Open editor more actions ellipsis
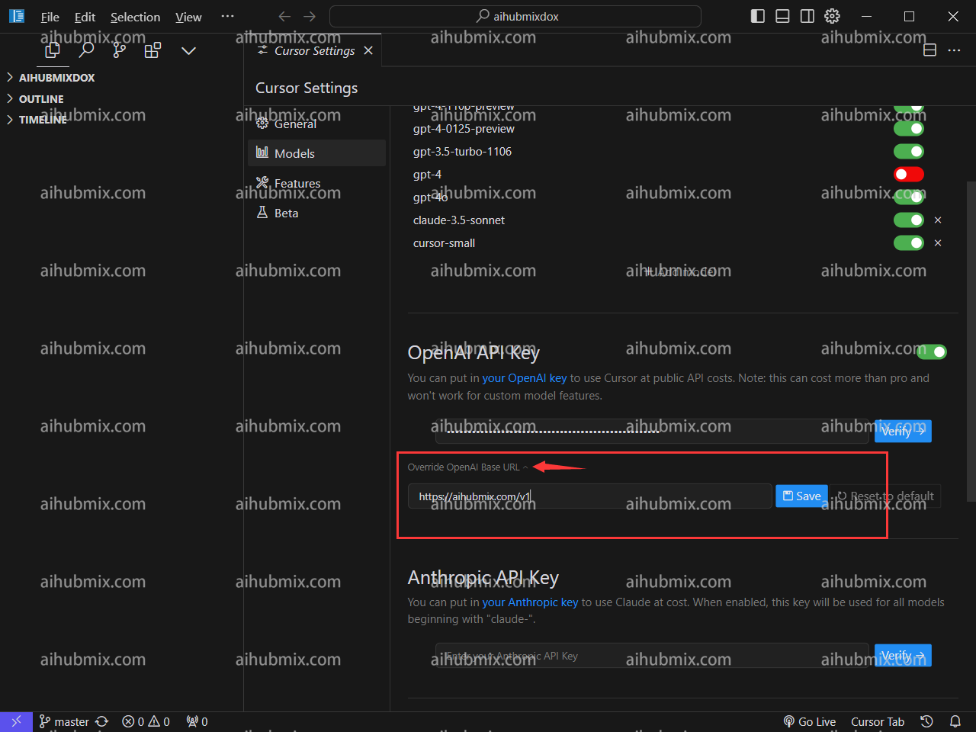This screenshot has width=976, height=732. point(954,50)
